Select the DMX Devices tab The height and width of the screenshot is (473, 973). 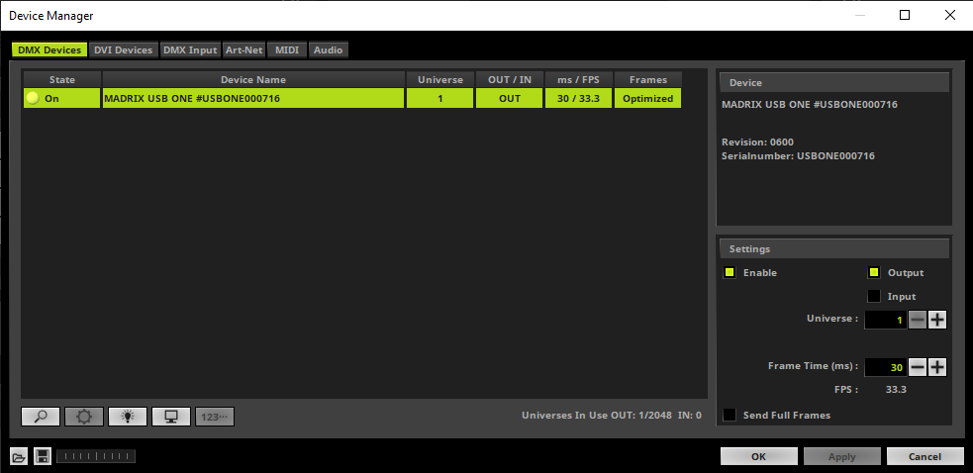click(49, 50)
